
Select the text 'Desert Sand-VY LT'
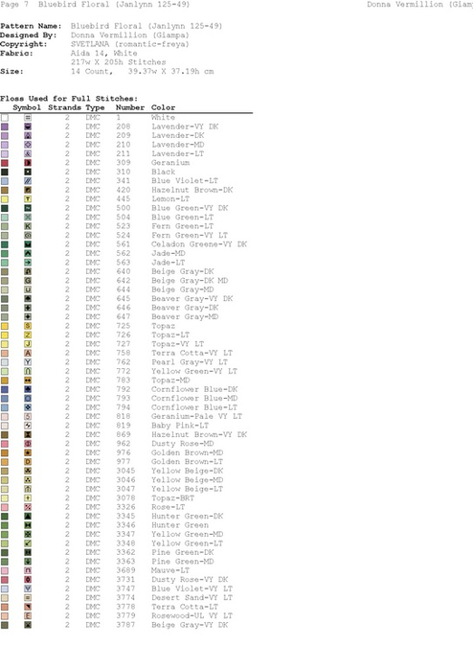[x=192, y=598]
